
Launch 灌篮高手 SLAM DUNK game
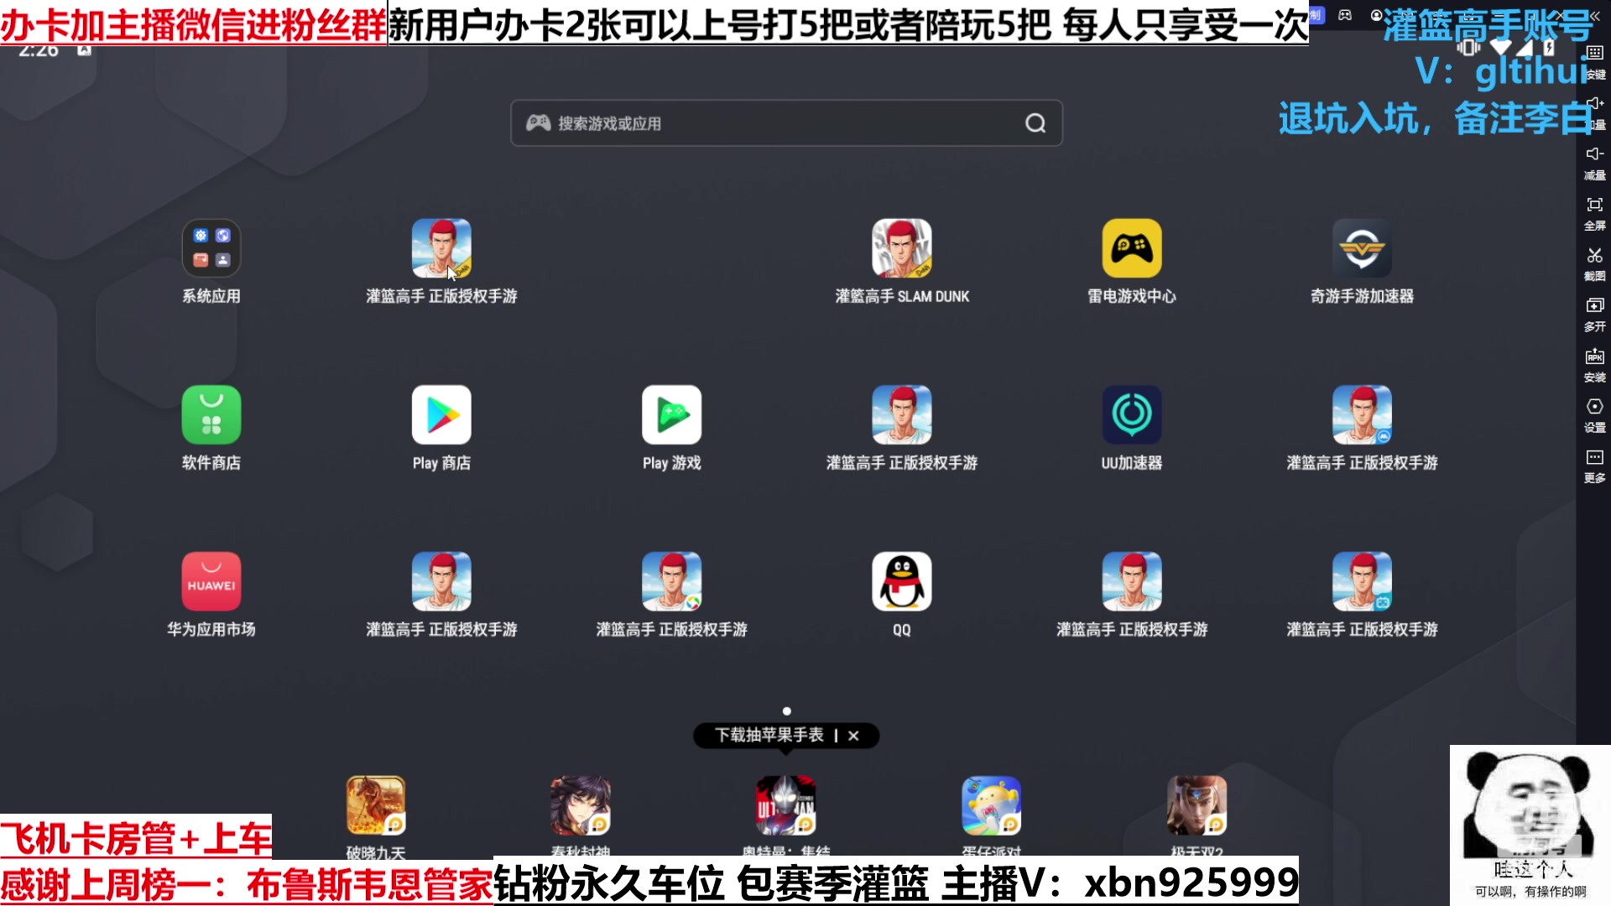(901, 247)
